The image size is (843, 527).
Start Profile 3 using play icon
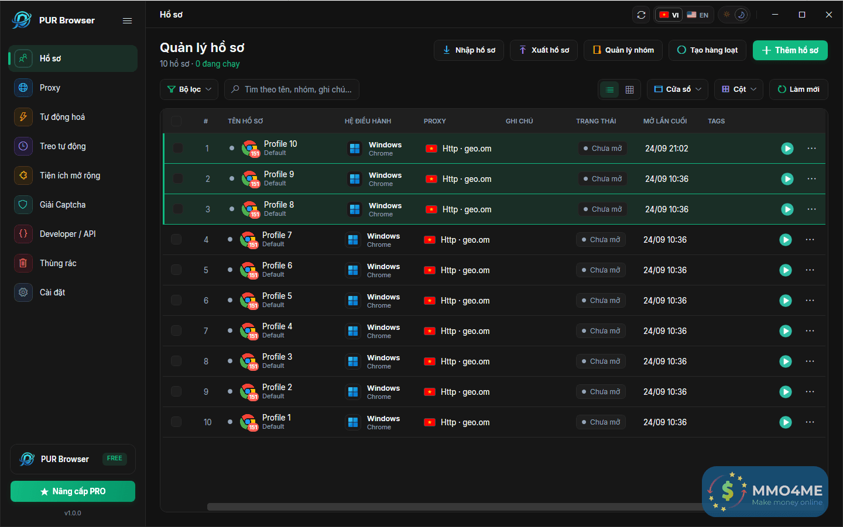[x=786, y=361]
